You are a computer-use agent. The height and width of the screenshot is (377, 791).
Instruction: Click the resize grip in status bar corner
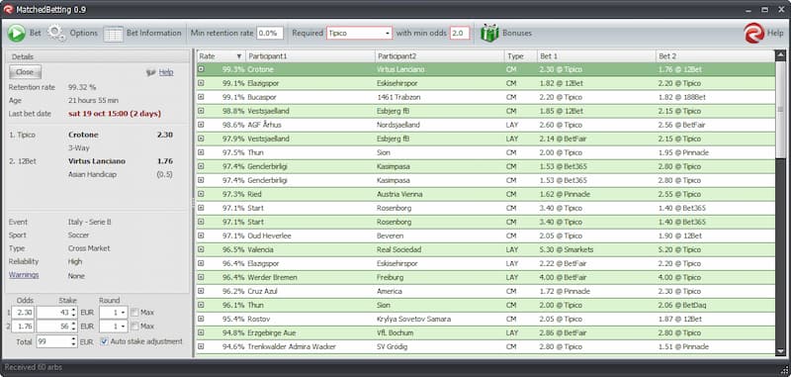coord(784,369)
